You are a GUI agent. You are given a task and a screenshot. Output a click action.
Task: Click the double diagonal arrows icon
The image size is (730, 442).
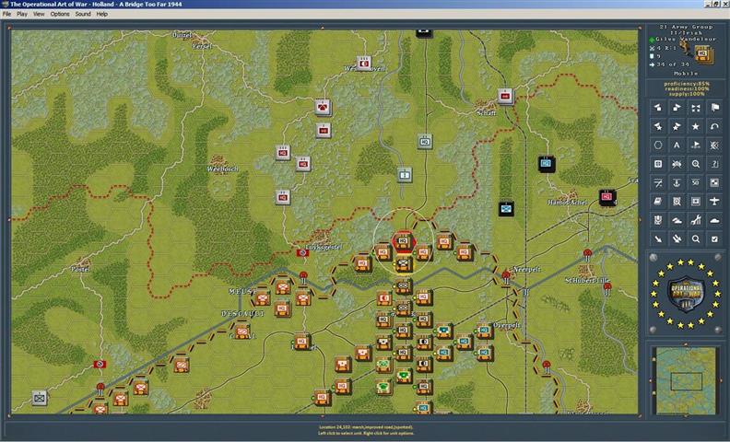(x=677, y=238)
